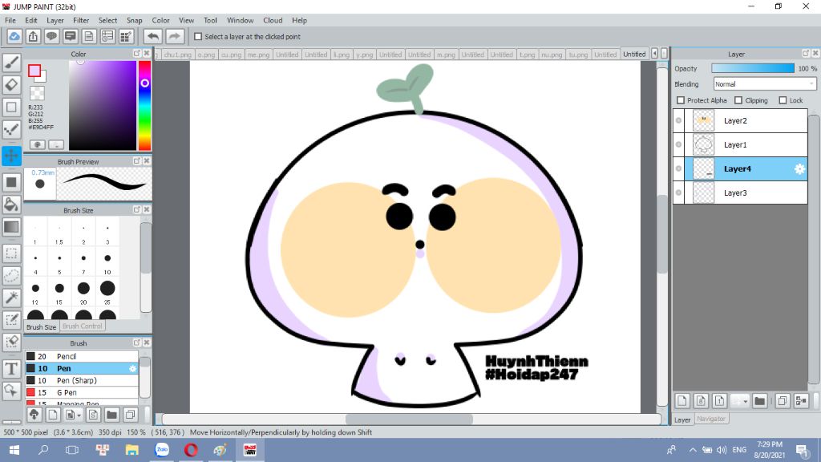The width and height of the screenshot is (821, 462).
Task: Click the transparent color swatch
Action: [37, 93]
